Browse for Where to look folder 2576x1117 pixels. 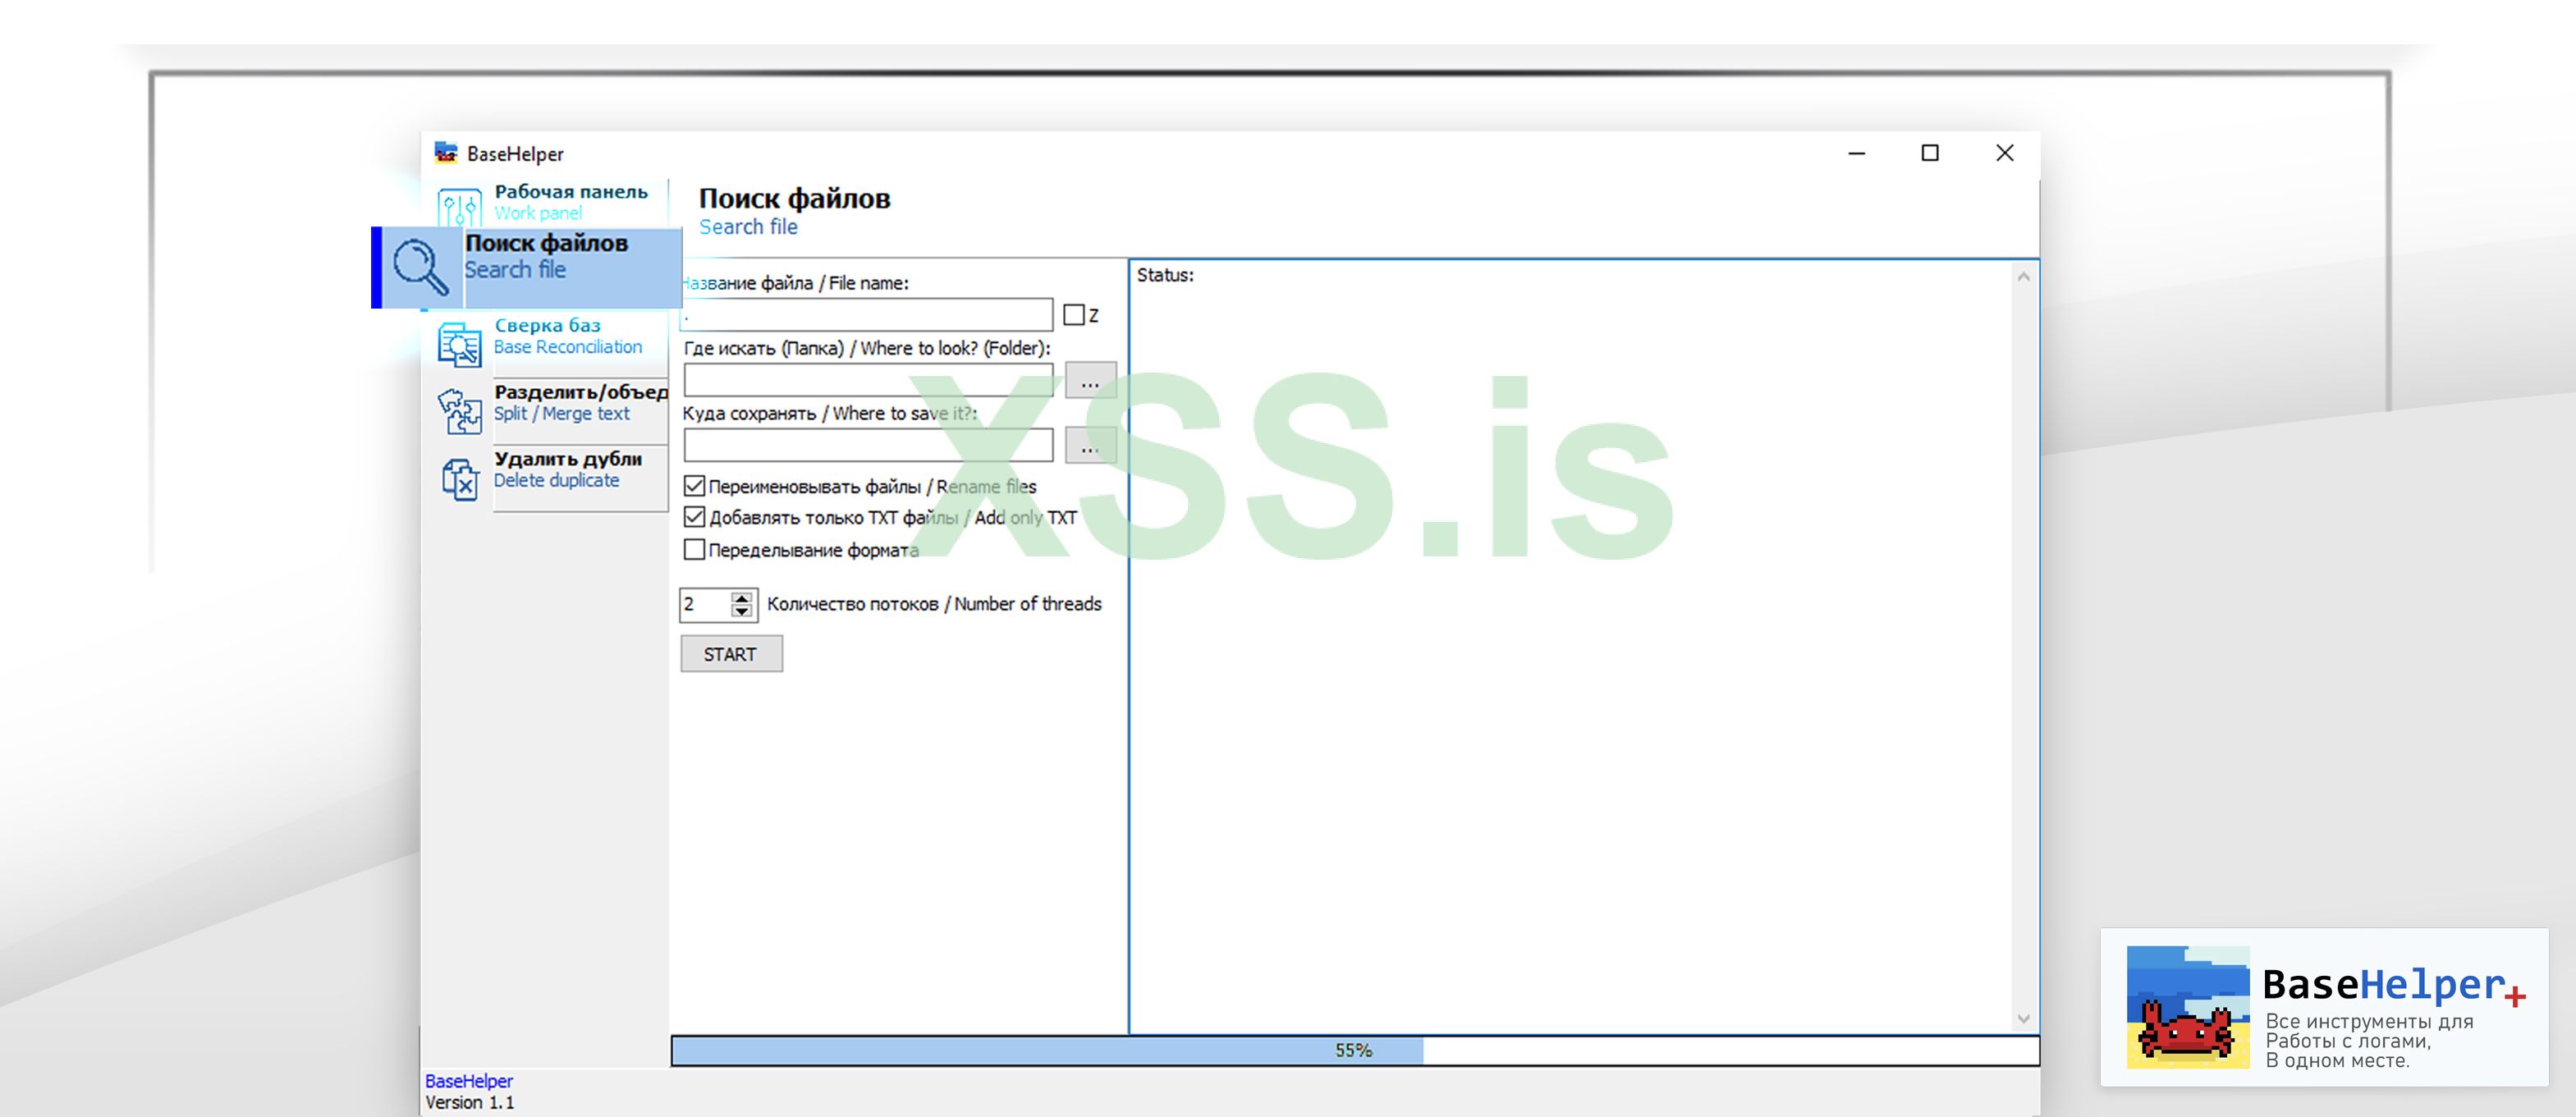pyautogui.click(x=1089, y=380)
